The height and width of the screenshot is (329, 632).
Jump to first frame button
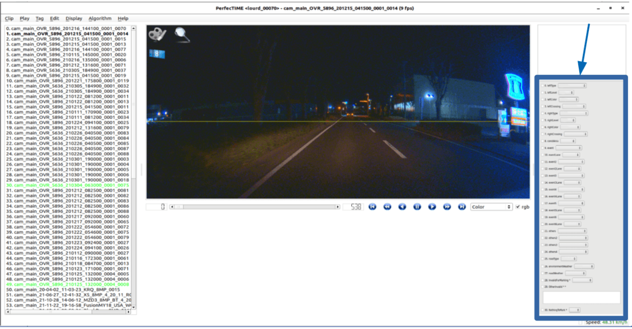(372, 207)
